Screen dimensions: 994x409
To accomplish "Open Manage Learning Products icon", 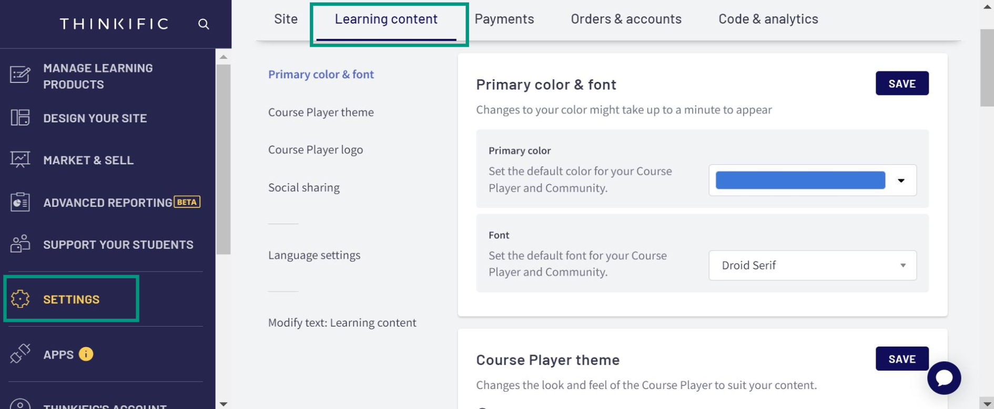I will (x=20, y=75).
